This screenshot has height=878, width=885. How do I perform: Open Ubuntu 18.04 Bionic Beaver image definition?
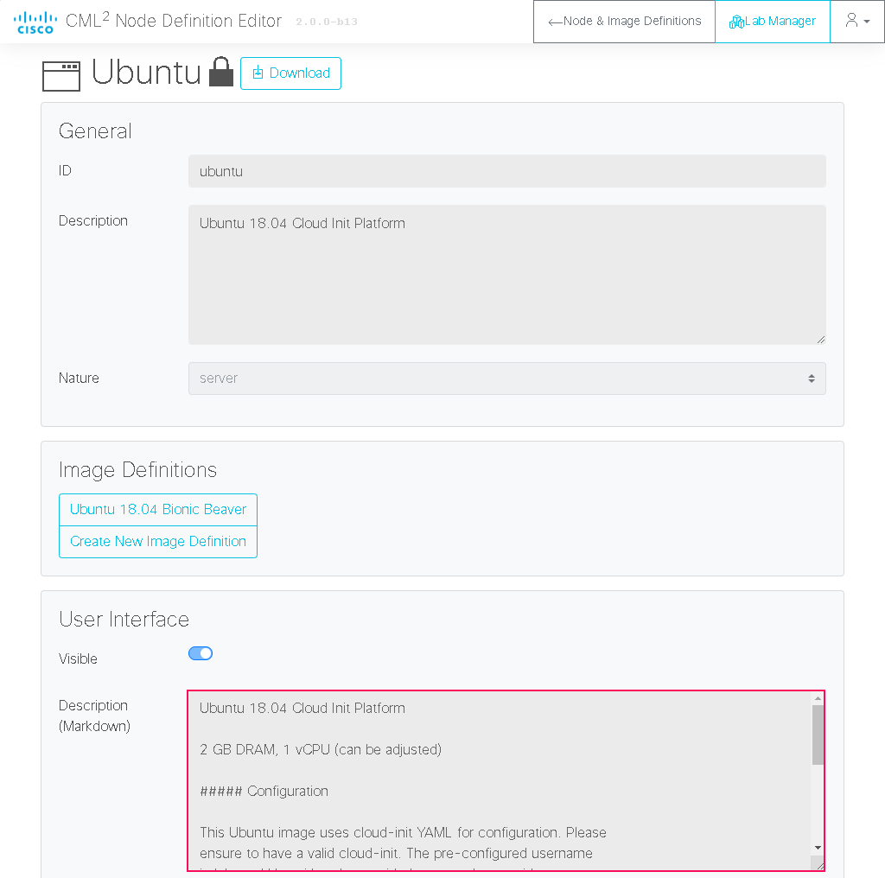(158, 510)
